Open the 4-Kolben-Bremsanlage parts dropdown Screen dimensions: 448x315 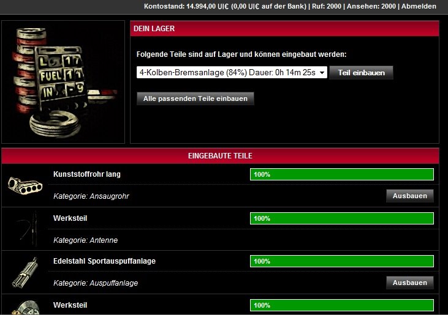(x=232, y=72)
